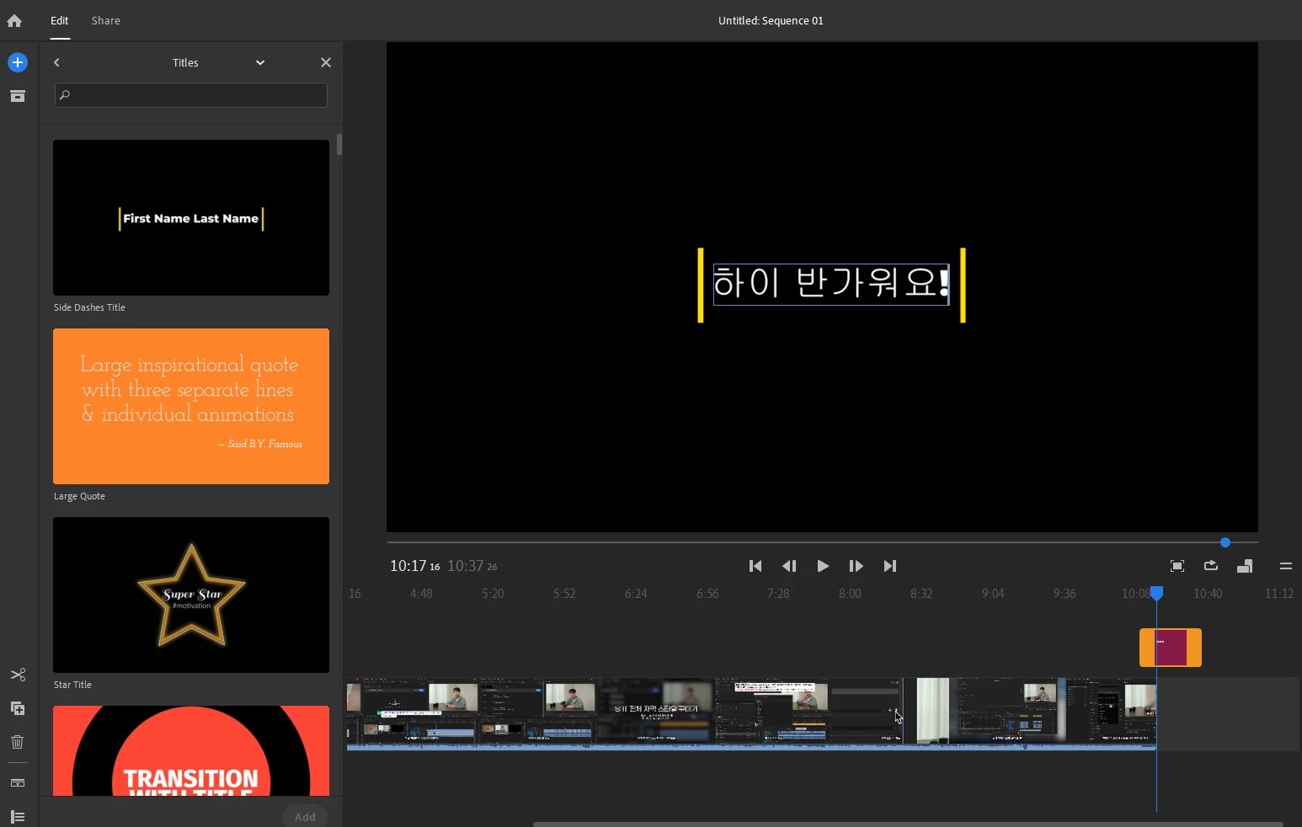Select the Side Dashes Title template

pos(191,217)
